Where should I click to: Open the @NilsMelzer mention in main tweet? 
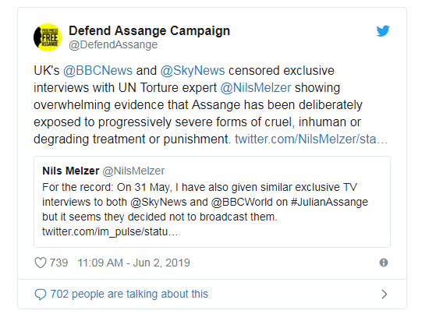coord(255,88)
